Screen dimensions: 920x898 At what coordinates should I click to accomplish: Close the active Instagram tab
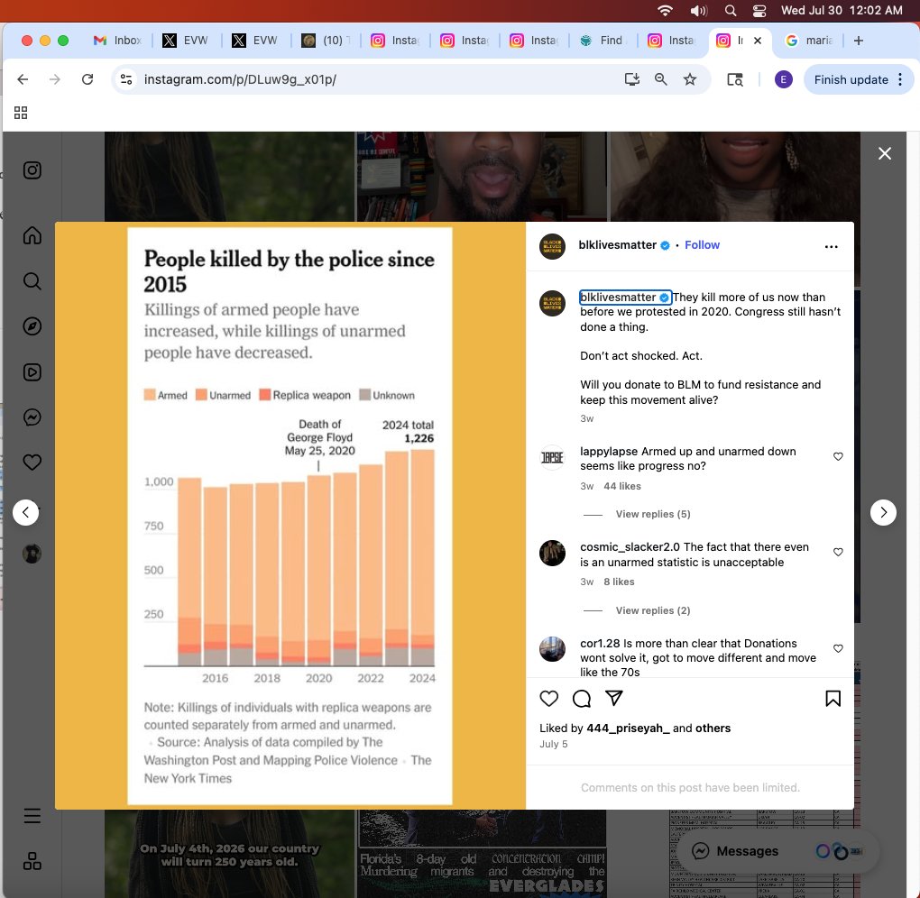(x=758, y=41)
